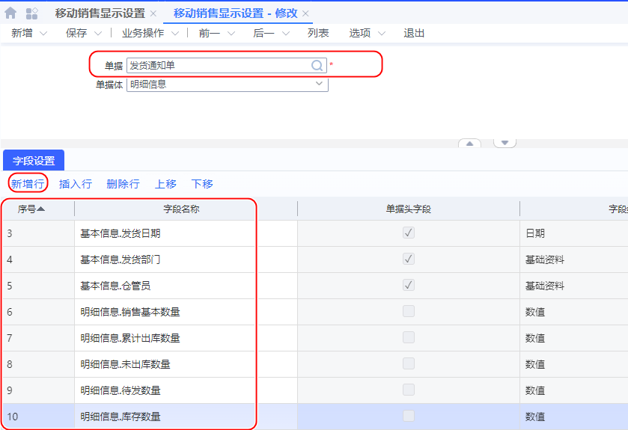Click the search magnifier in 单据 field
This screenshot has height=430, width=628.
317,66
